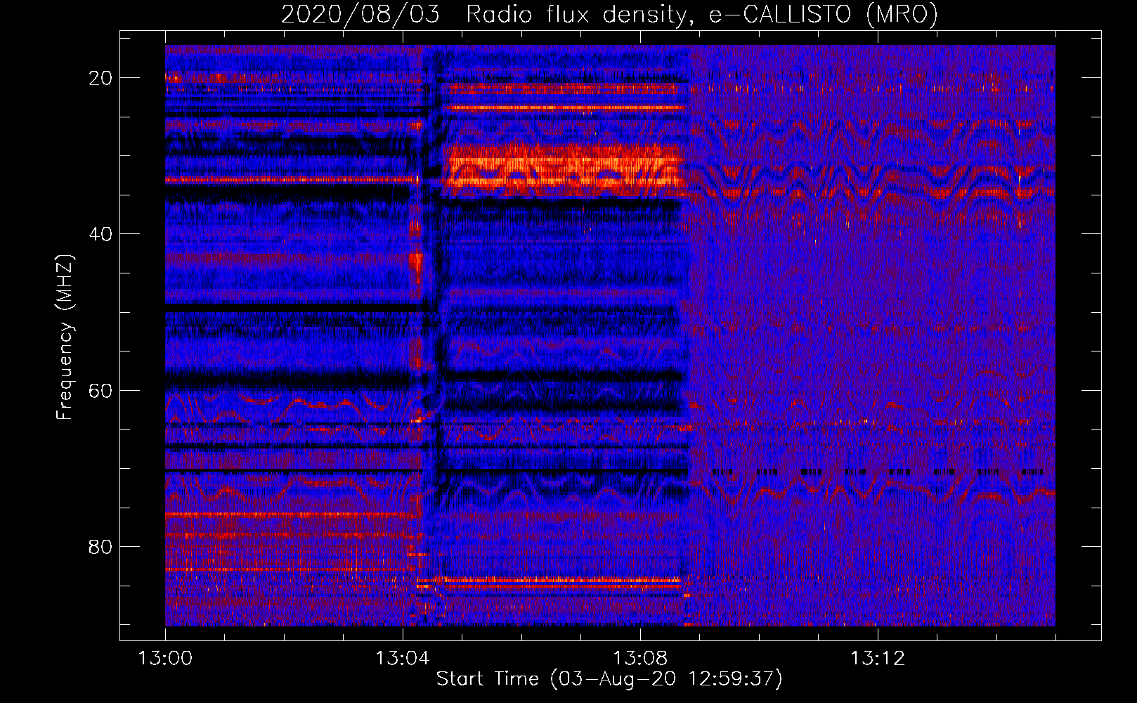This screenshot has width=1137, height=703.
Task: Click the frequency tick label "20"
Action: (x=100, y=78)
